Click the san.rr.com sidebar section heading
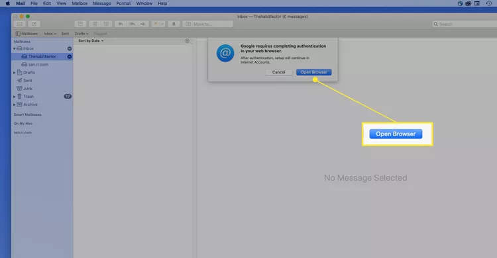 click(23, 132)
